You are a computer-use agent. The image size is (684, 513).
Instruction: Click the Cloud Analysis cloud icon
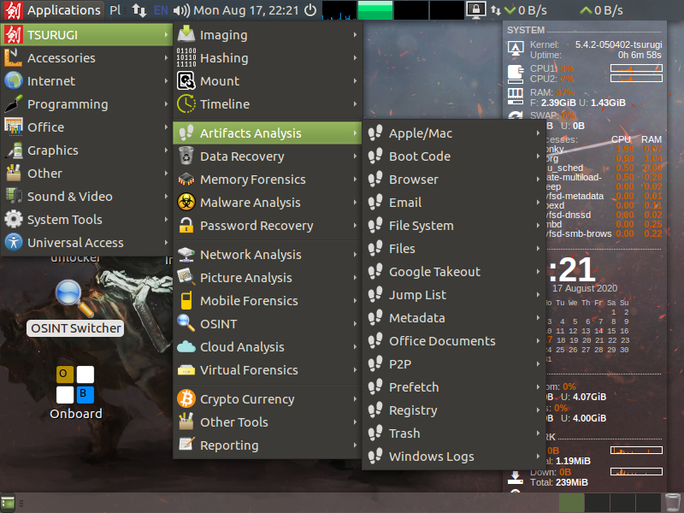coord(186,347)
